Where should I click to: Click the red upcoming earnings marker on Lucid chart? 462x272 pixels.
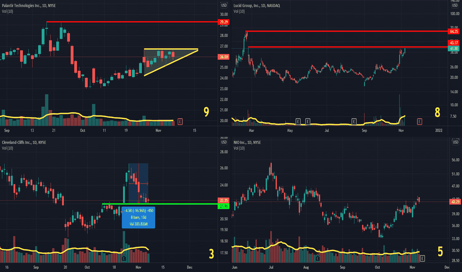point(419,122)
